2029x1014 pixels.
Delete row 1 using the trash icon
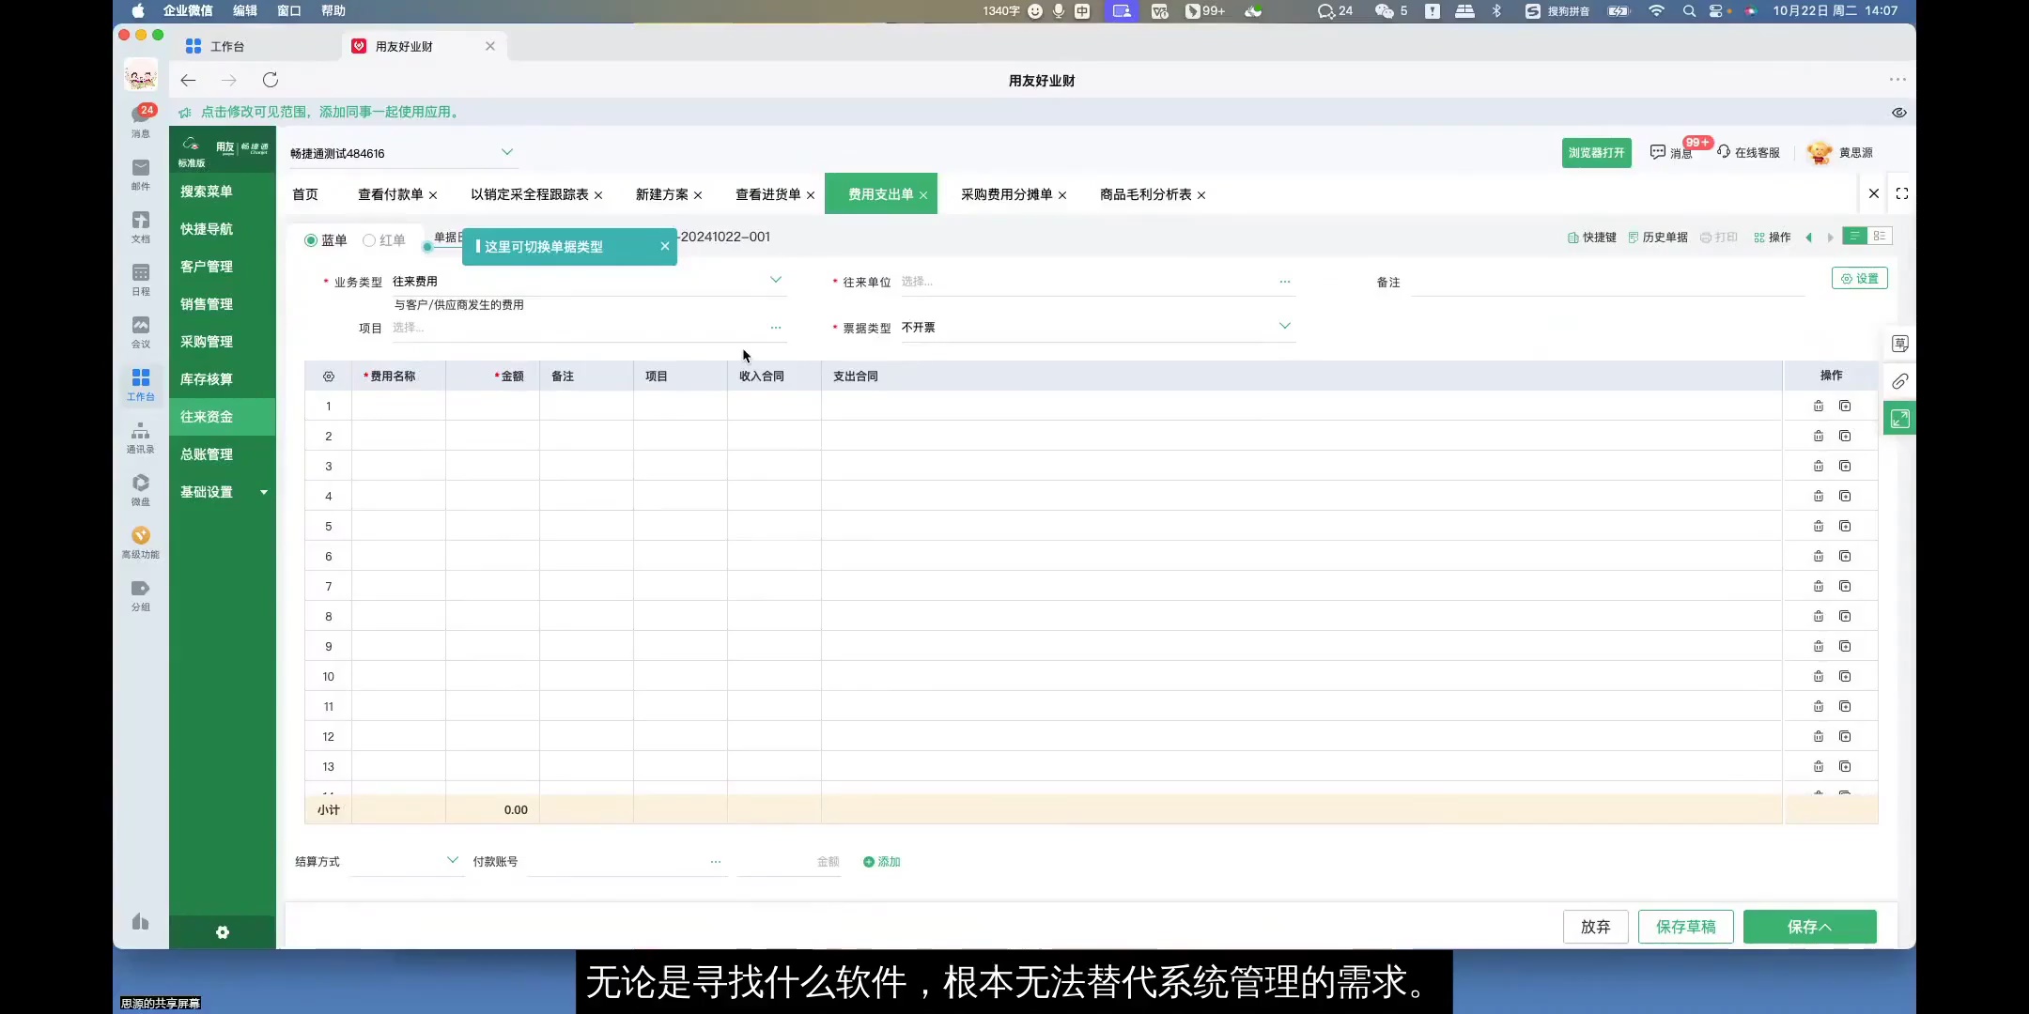pos(1820,406)
